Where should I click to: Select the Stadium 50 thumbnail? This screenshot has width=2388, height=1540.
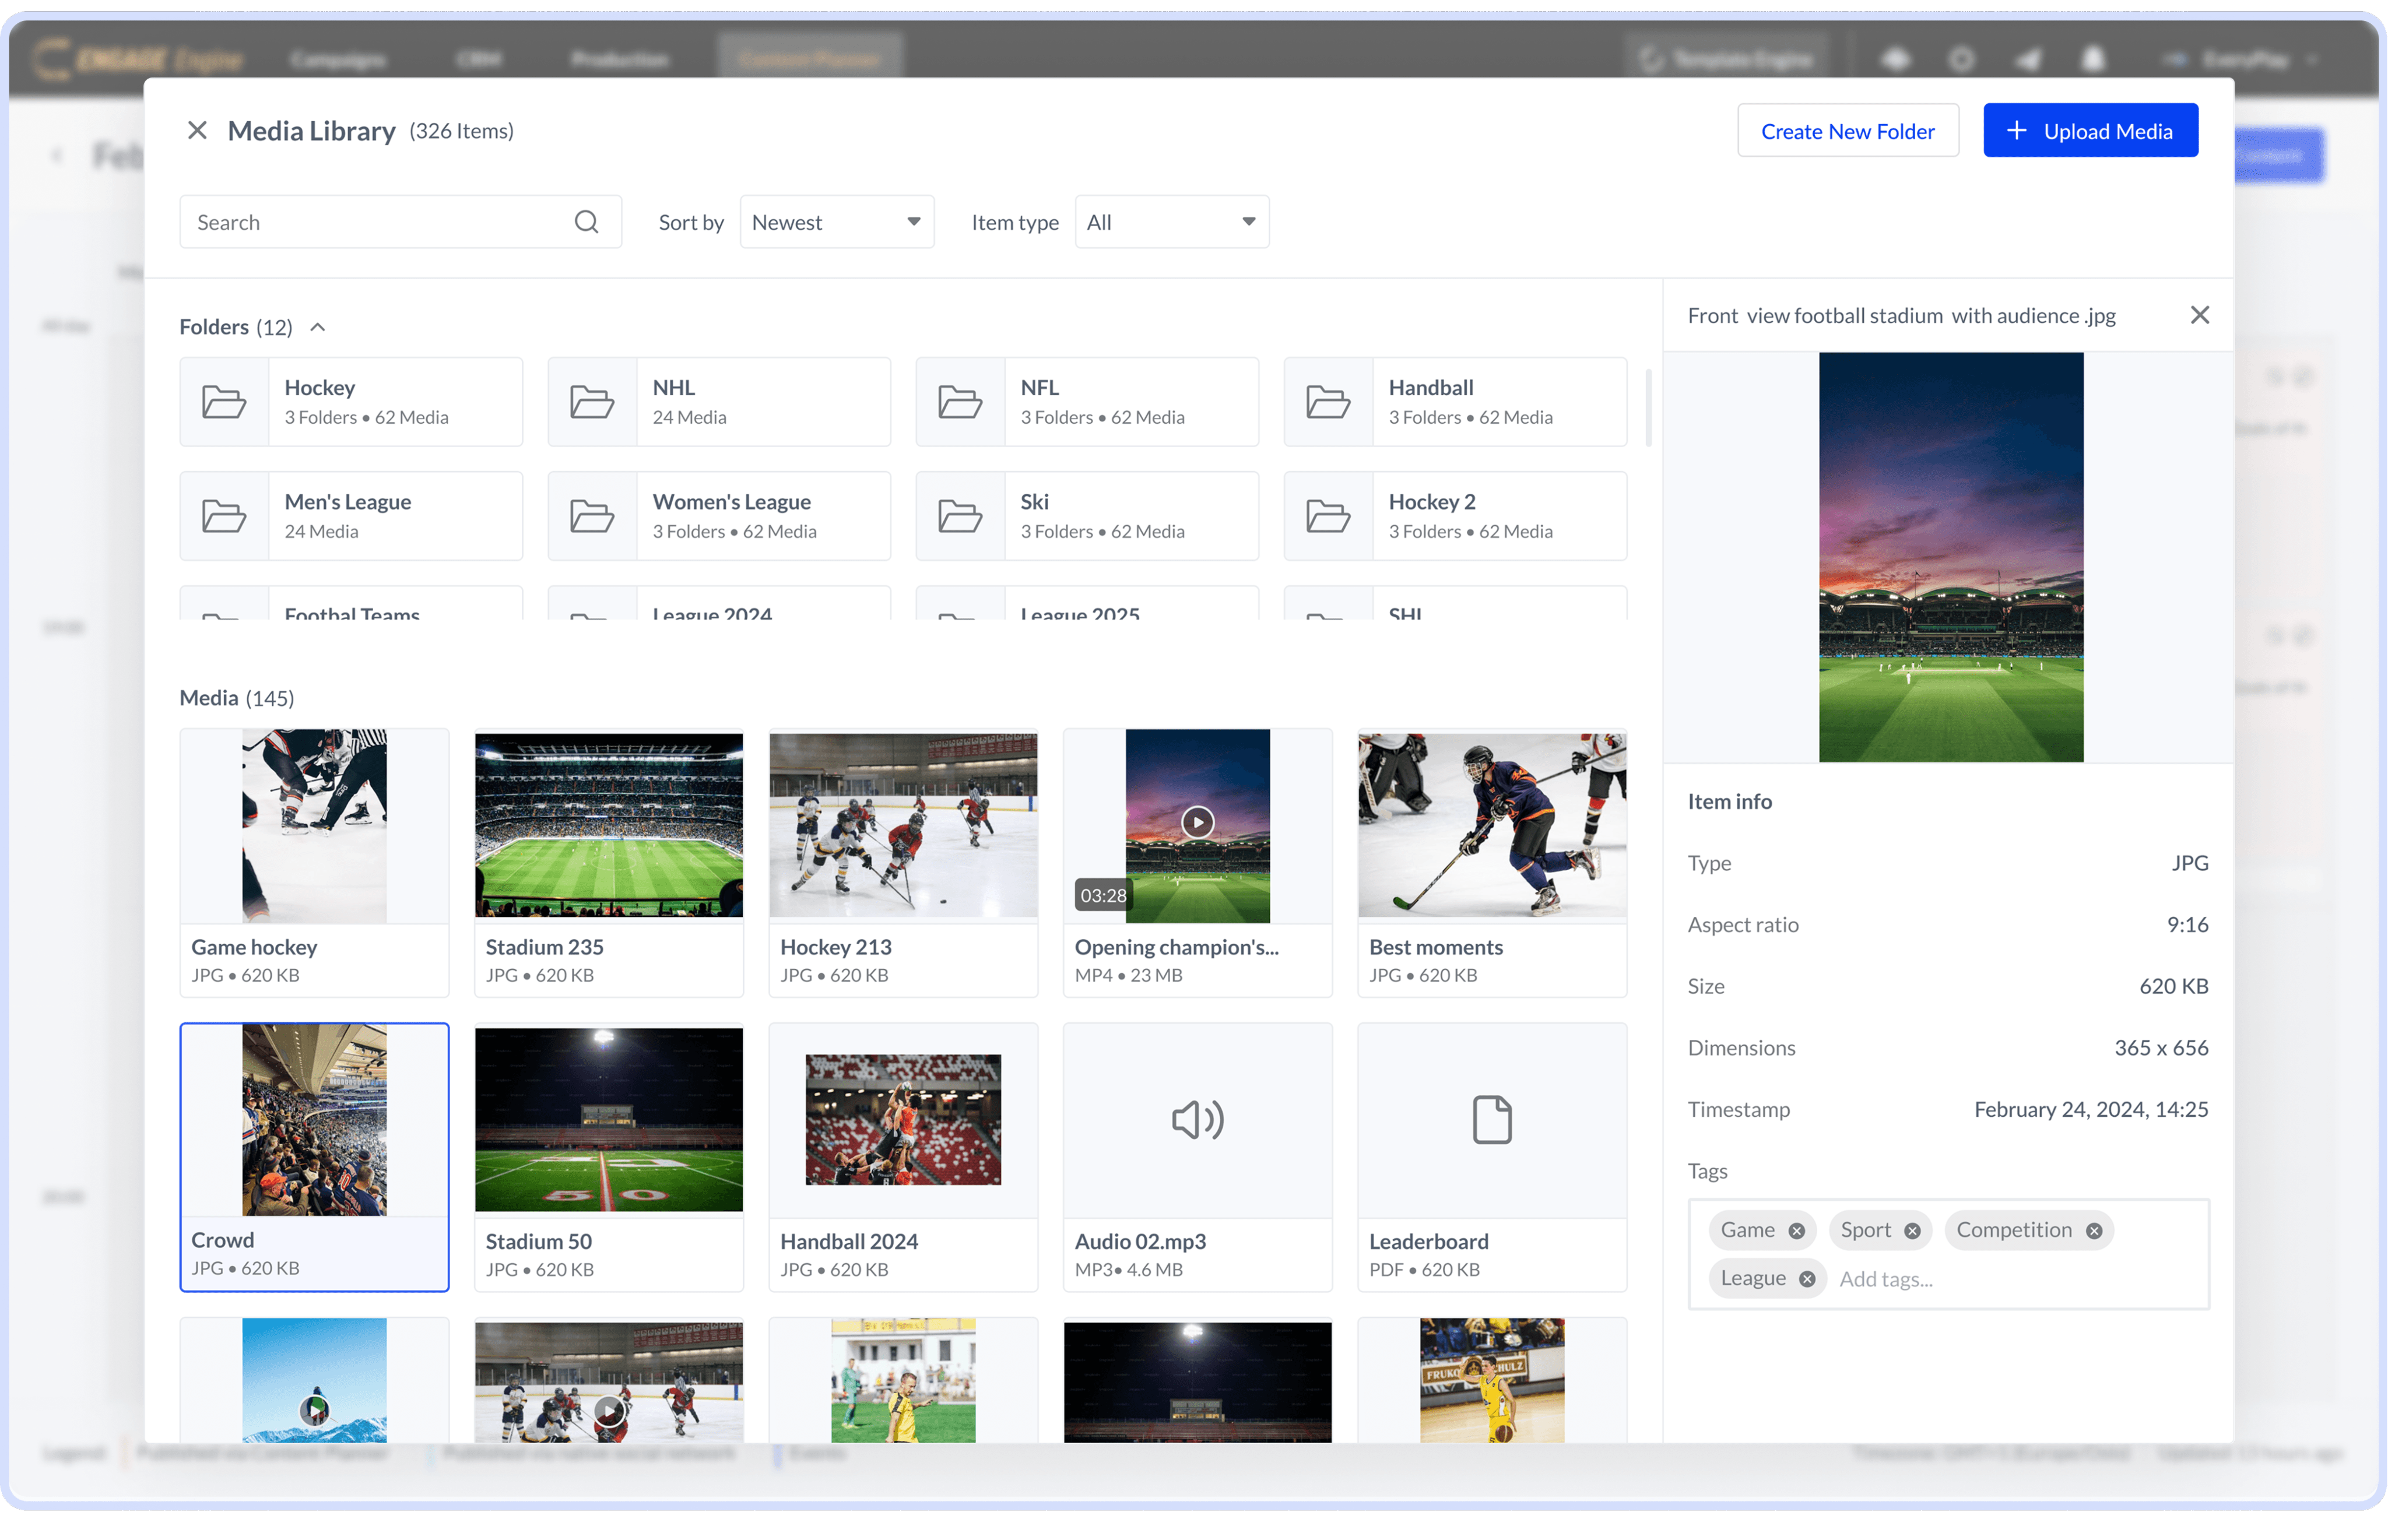pyautogui.click(x=609, y=1120)
